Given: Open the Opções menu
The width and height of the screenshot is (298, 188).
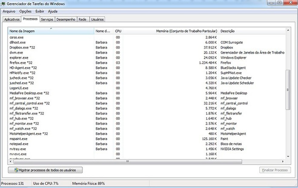Looking at the screenshot, I should (25, 11).
